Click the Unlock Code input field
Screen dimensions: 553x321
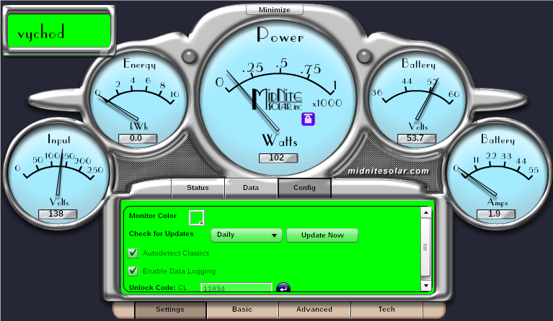(236, 288)
